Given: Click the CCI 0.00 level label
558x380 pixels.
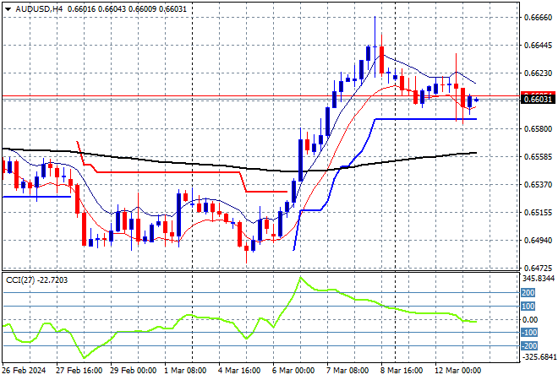Looking at the screenshot, I should click(x=528, y=319).
